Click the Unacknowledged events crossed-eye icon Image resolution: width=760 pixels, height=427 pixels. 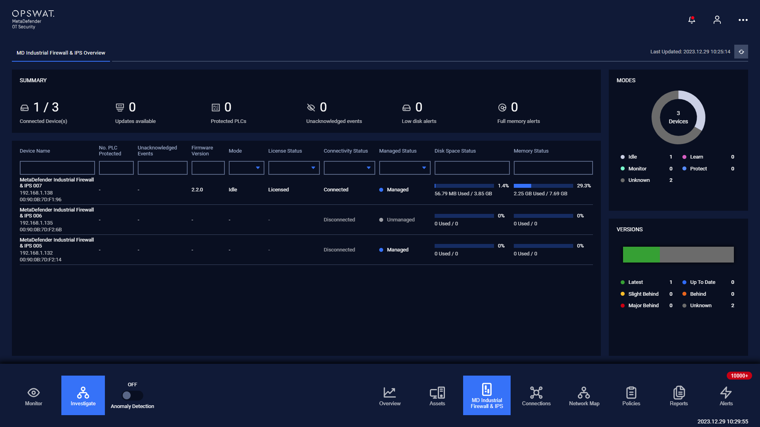click(x=311, y=108)
